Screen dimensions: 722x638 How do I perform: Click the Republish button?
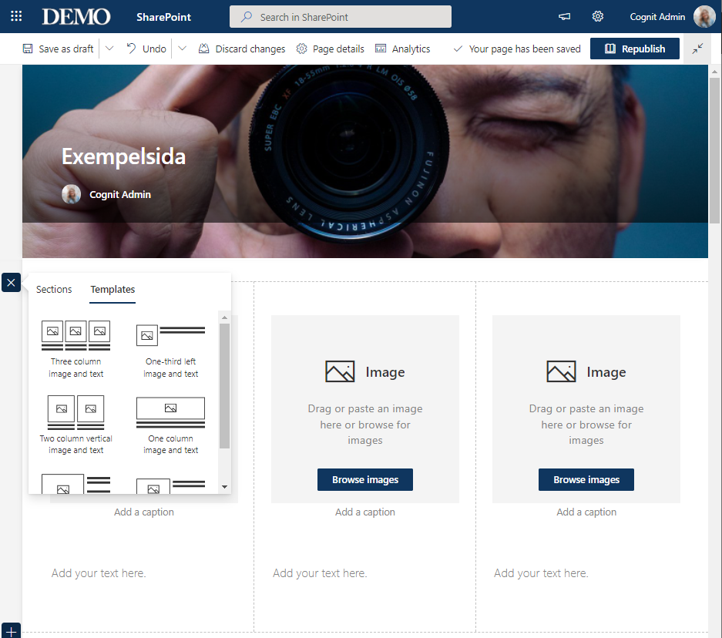[x=634, y=49]
